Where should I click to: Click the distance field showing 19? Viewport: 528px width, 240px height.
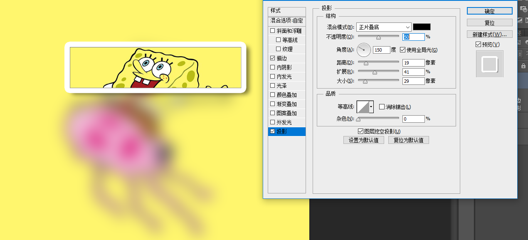coord(413,63)
